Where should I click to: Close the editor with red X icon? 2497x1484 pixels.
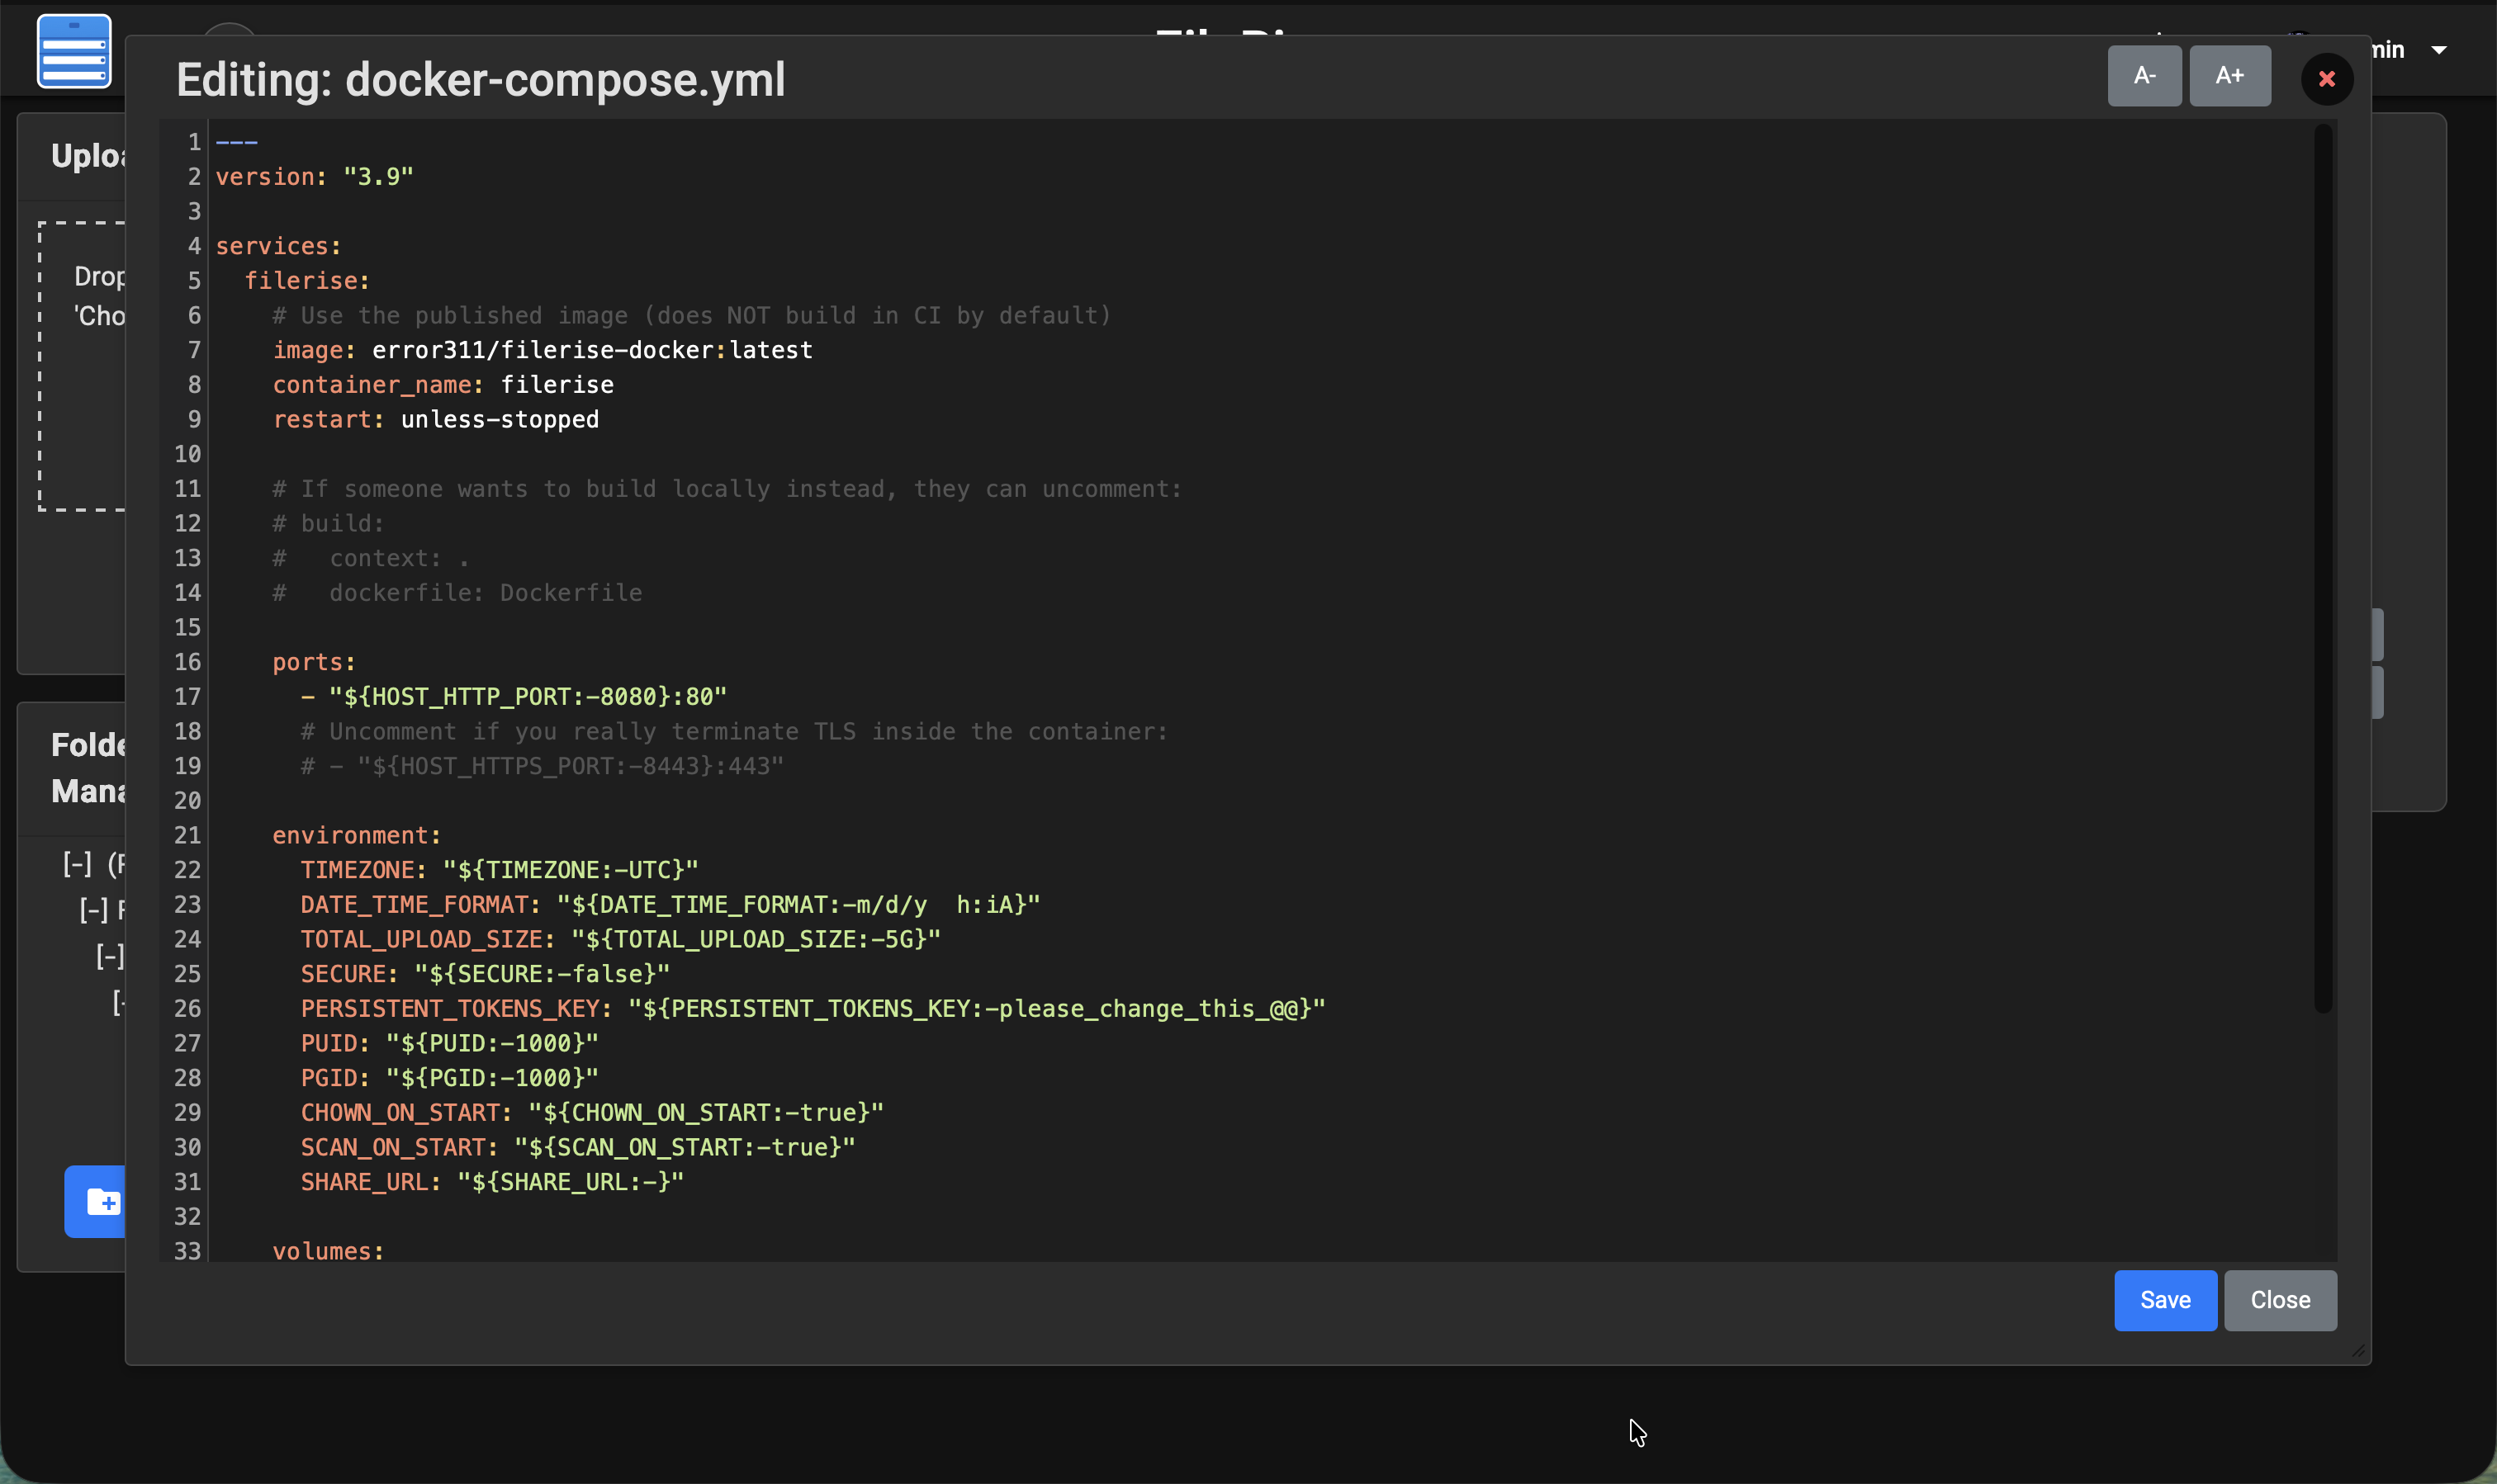[x=2326, y=79]
